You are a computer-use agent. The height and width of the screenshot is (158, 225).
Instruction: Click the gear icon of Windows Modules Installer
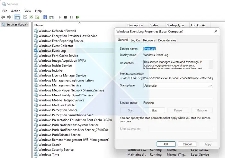[x=36, y=105]
